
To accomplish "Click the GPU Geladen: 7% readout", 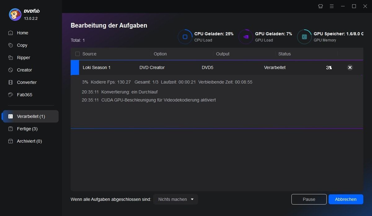I will point(273,34).
